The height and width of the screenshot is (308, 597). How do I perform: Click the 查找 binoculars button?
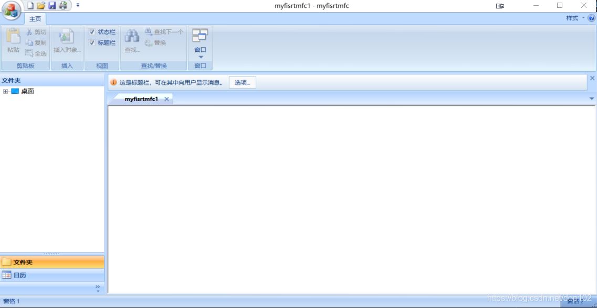[x=132, y=41]
